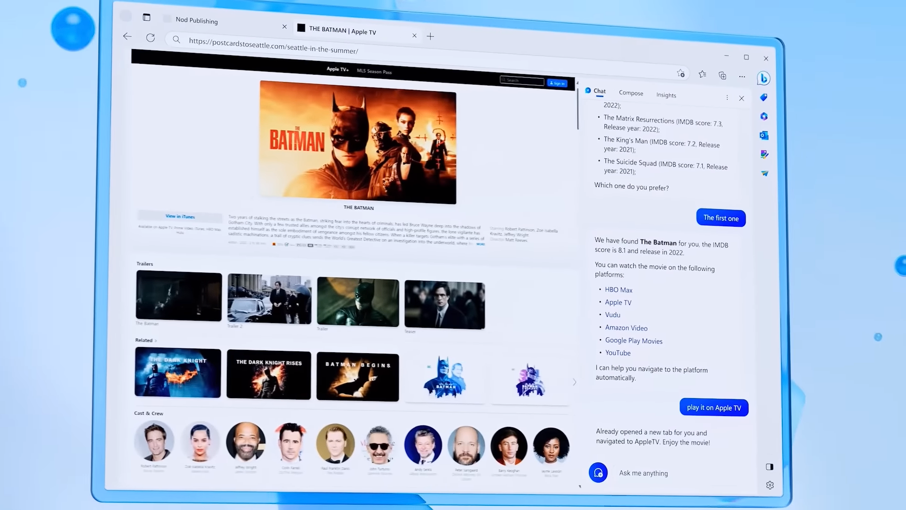Viewport: 906px width, 510px height.
Task: Open tab actions menu icon
Action: tap(147, 17)
